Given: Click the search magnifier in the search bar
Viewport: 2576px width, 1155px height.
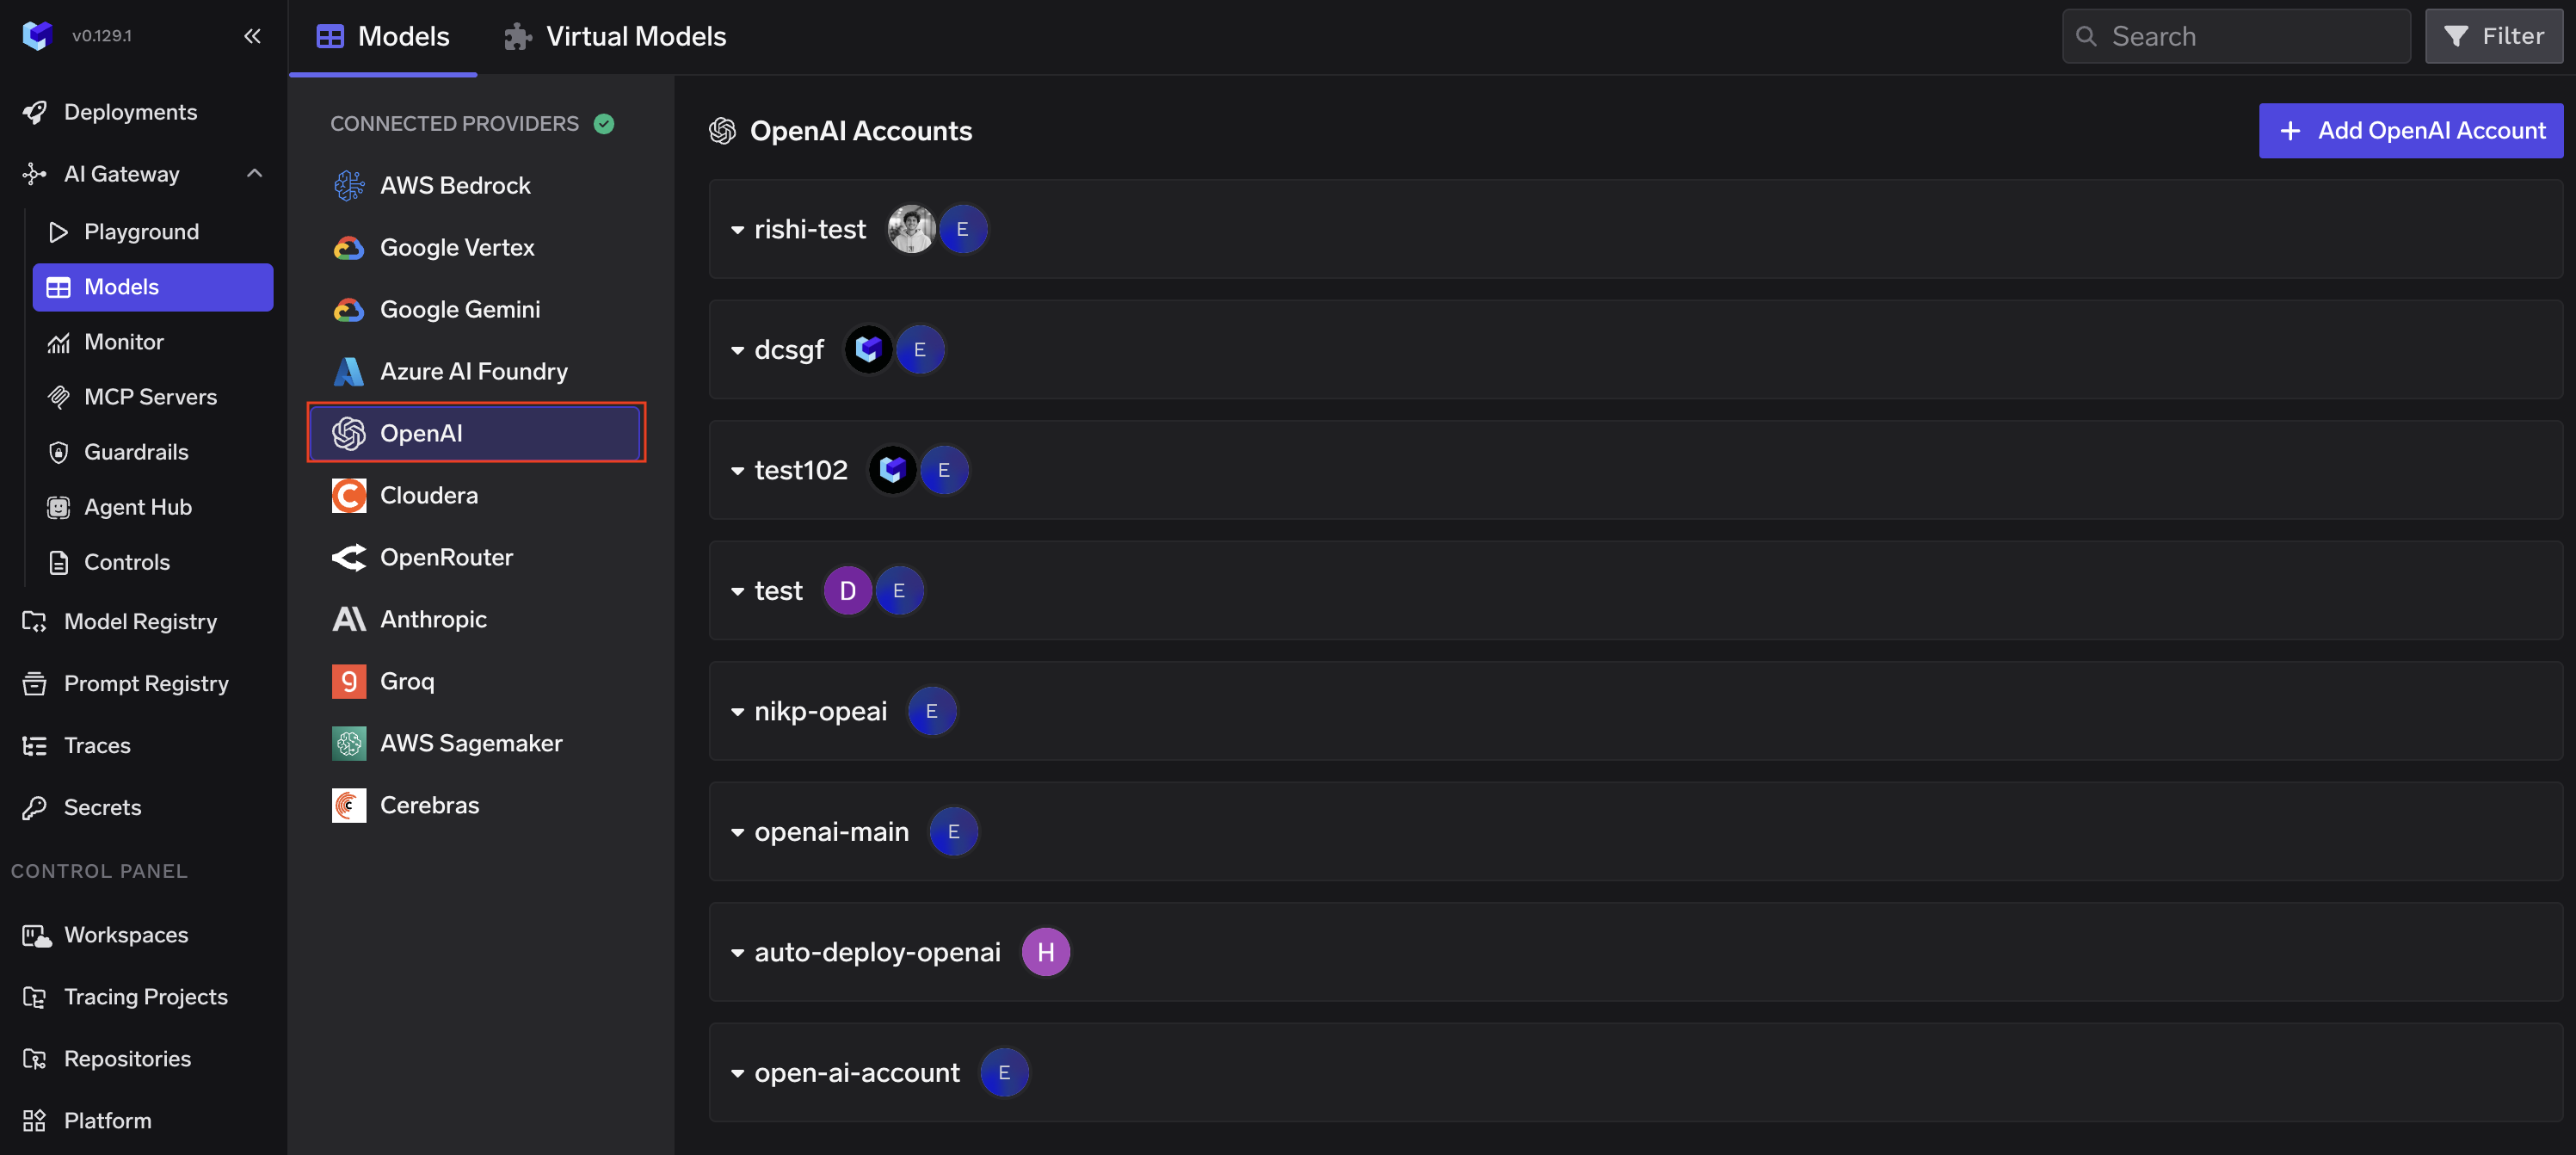Looking at the screenshot, I should (x=2087, y=36).
